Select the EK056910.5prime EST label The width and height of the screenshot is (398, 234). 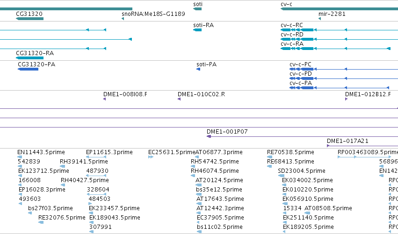pyautogui.click(x=308, y=199)
